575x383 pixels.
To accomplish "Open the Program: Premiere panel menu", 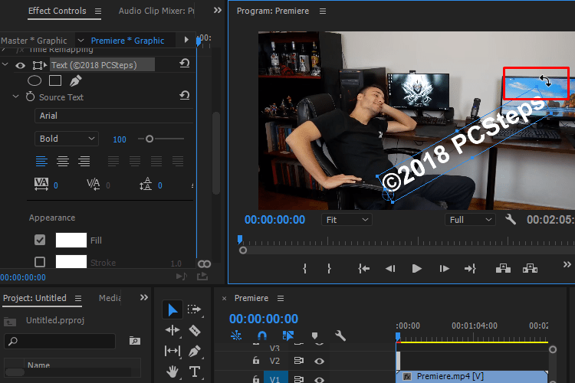I will 323,11.
